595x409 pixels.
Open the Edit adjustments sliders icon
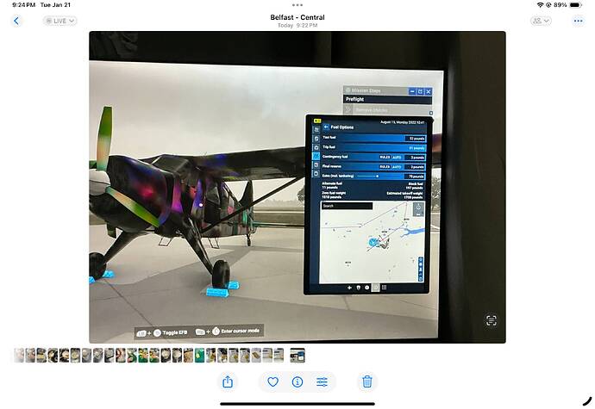click(322, 381)
